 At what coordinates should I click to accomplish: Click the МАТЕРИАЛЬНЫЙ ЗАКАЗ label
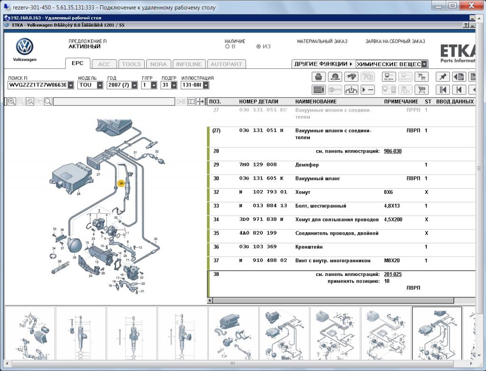click(322, 41)
